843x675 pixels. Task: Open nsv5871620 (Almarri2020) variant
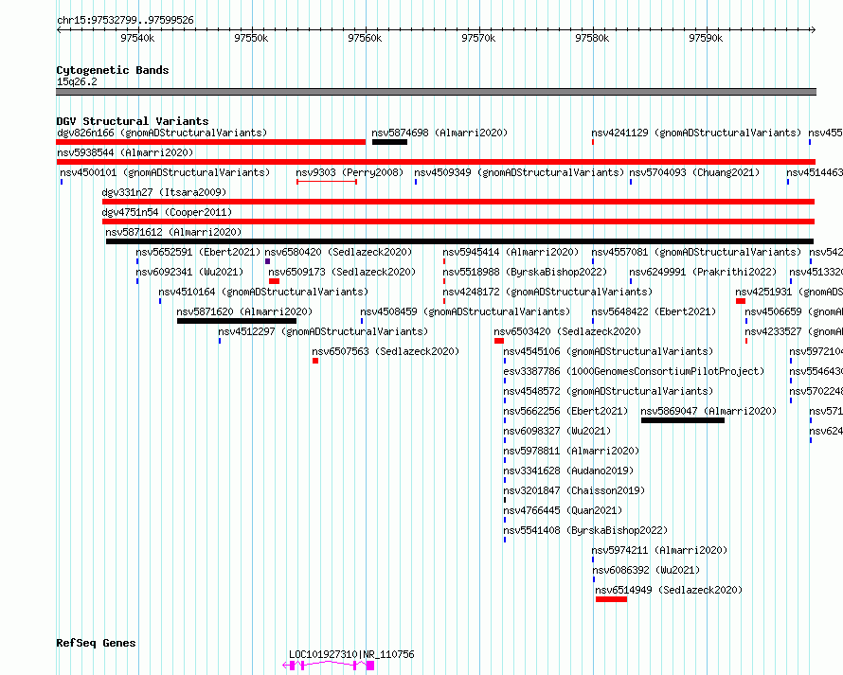244,311
